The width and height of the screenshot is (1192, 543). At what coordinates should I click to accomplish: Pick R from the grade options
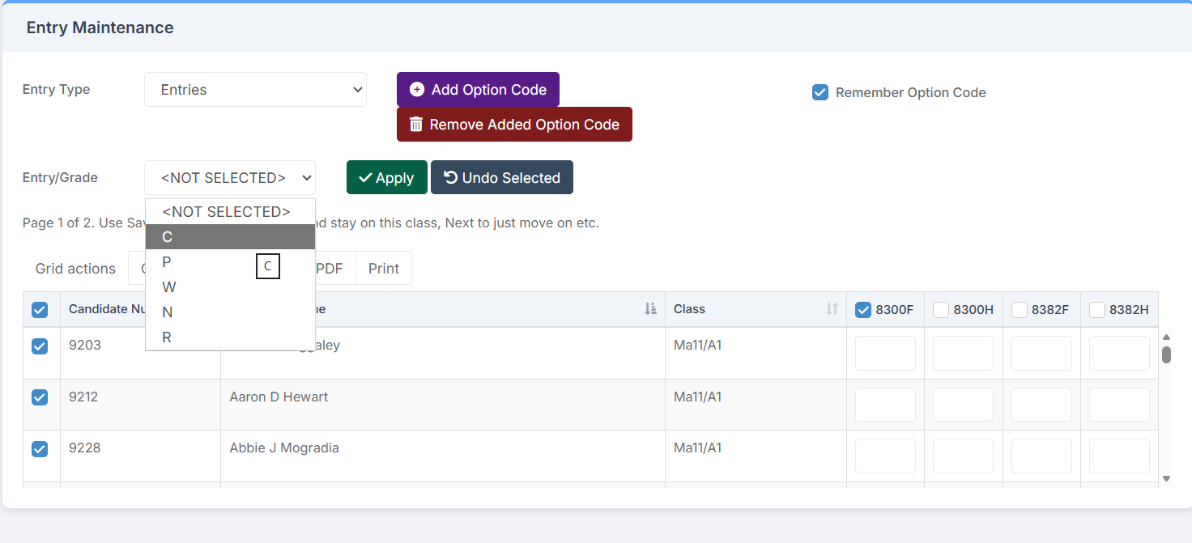[x=230, y=337]
